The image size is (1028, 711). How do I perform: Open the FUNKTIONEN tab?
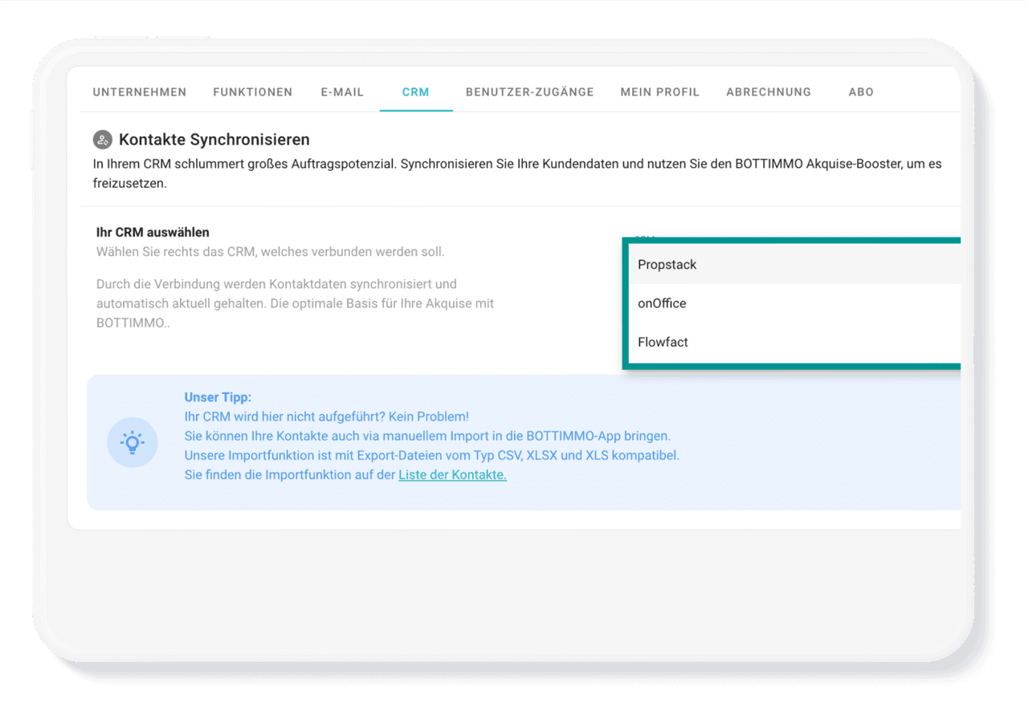pyautogui.click(x=252, y=91)
